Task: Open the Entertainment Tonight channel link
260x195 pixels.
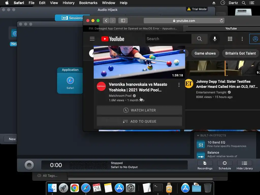Action: click(x=211, y=92)
